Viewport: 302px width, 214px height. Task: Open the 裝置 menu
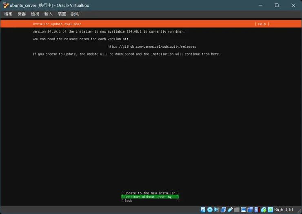pos(62,14)
